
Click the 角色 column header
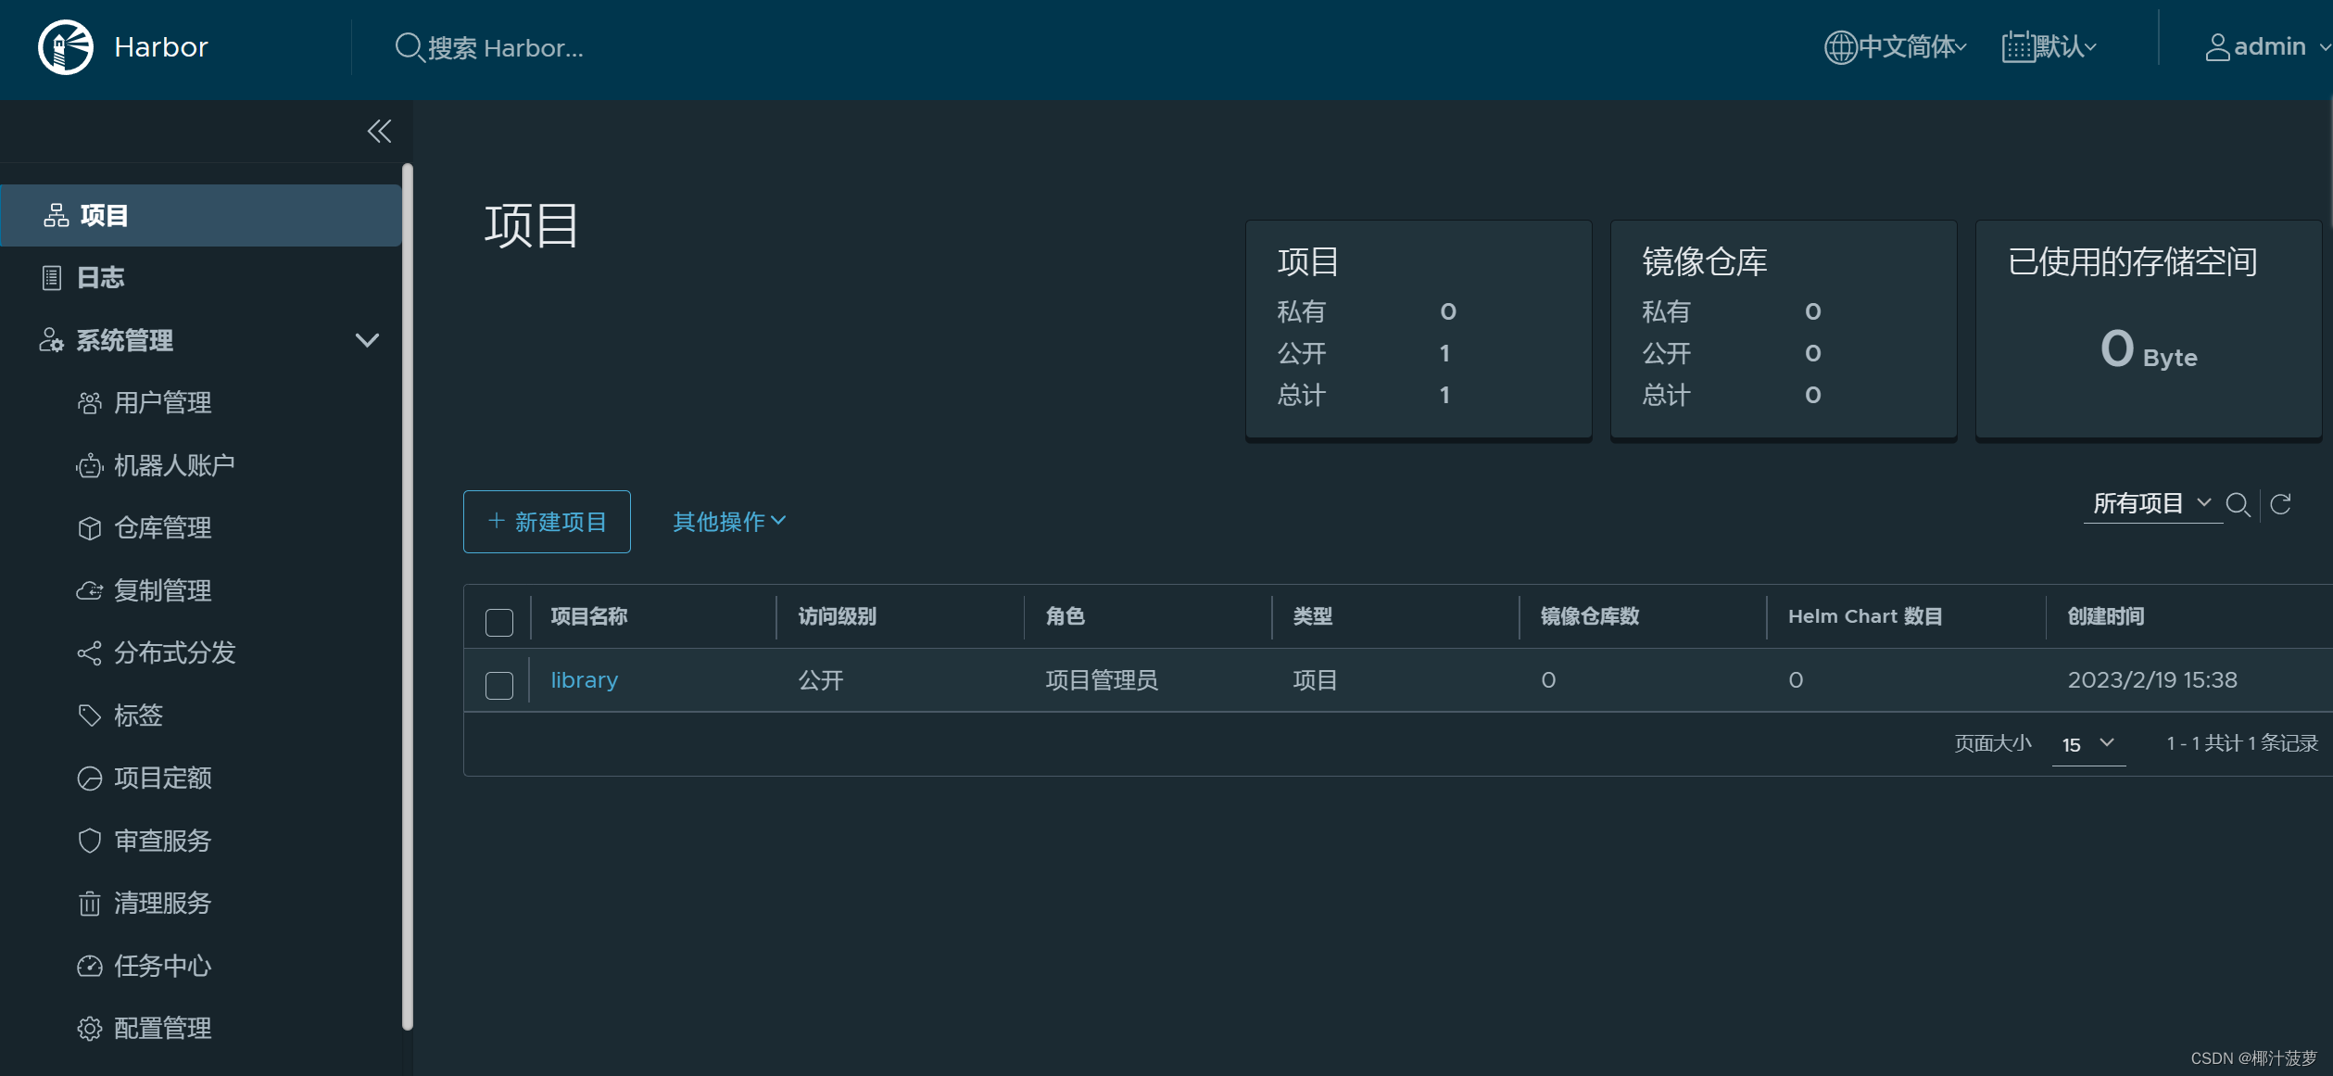[x=1065, y=616]
